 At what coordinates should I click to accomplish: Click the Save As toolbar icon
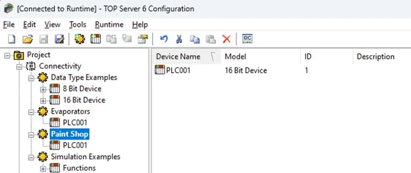click(x=59, y=39)
